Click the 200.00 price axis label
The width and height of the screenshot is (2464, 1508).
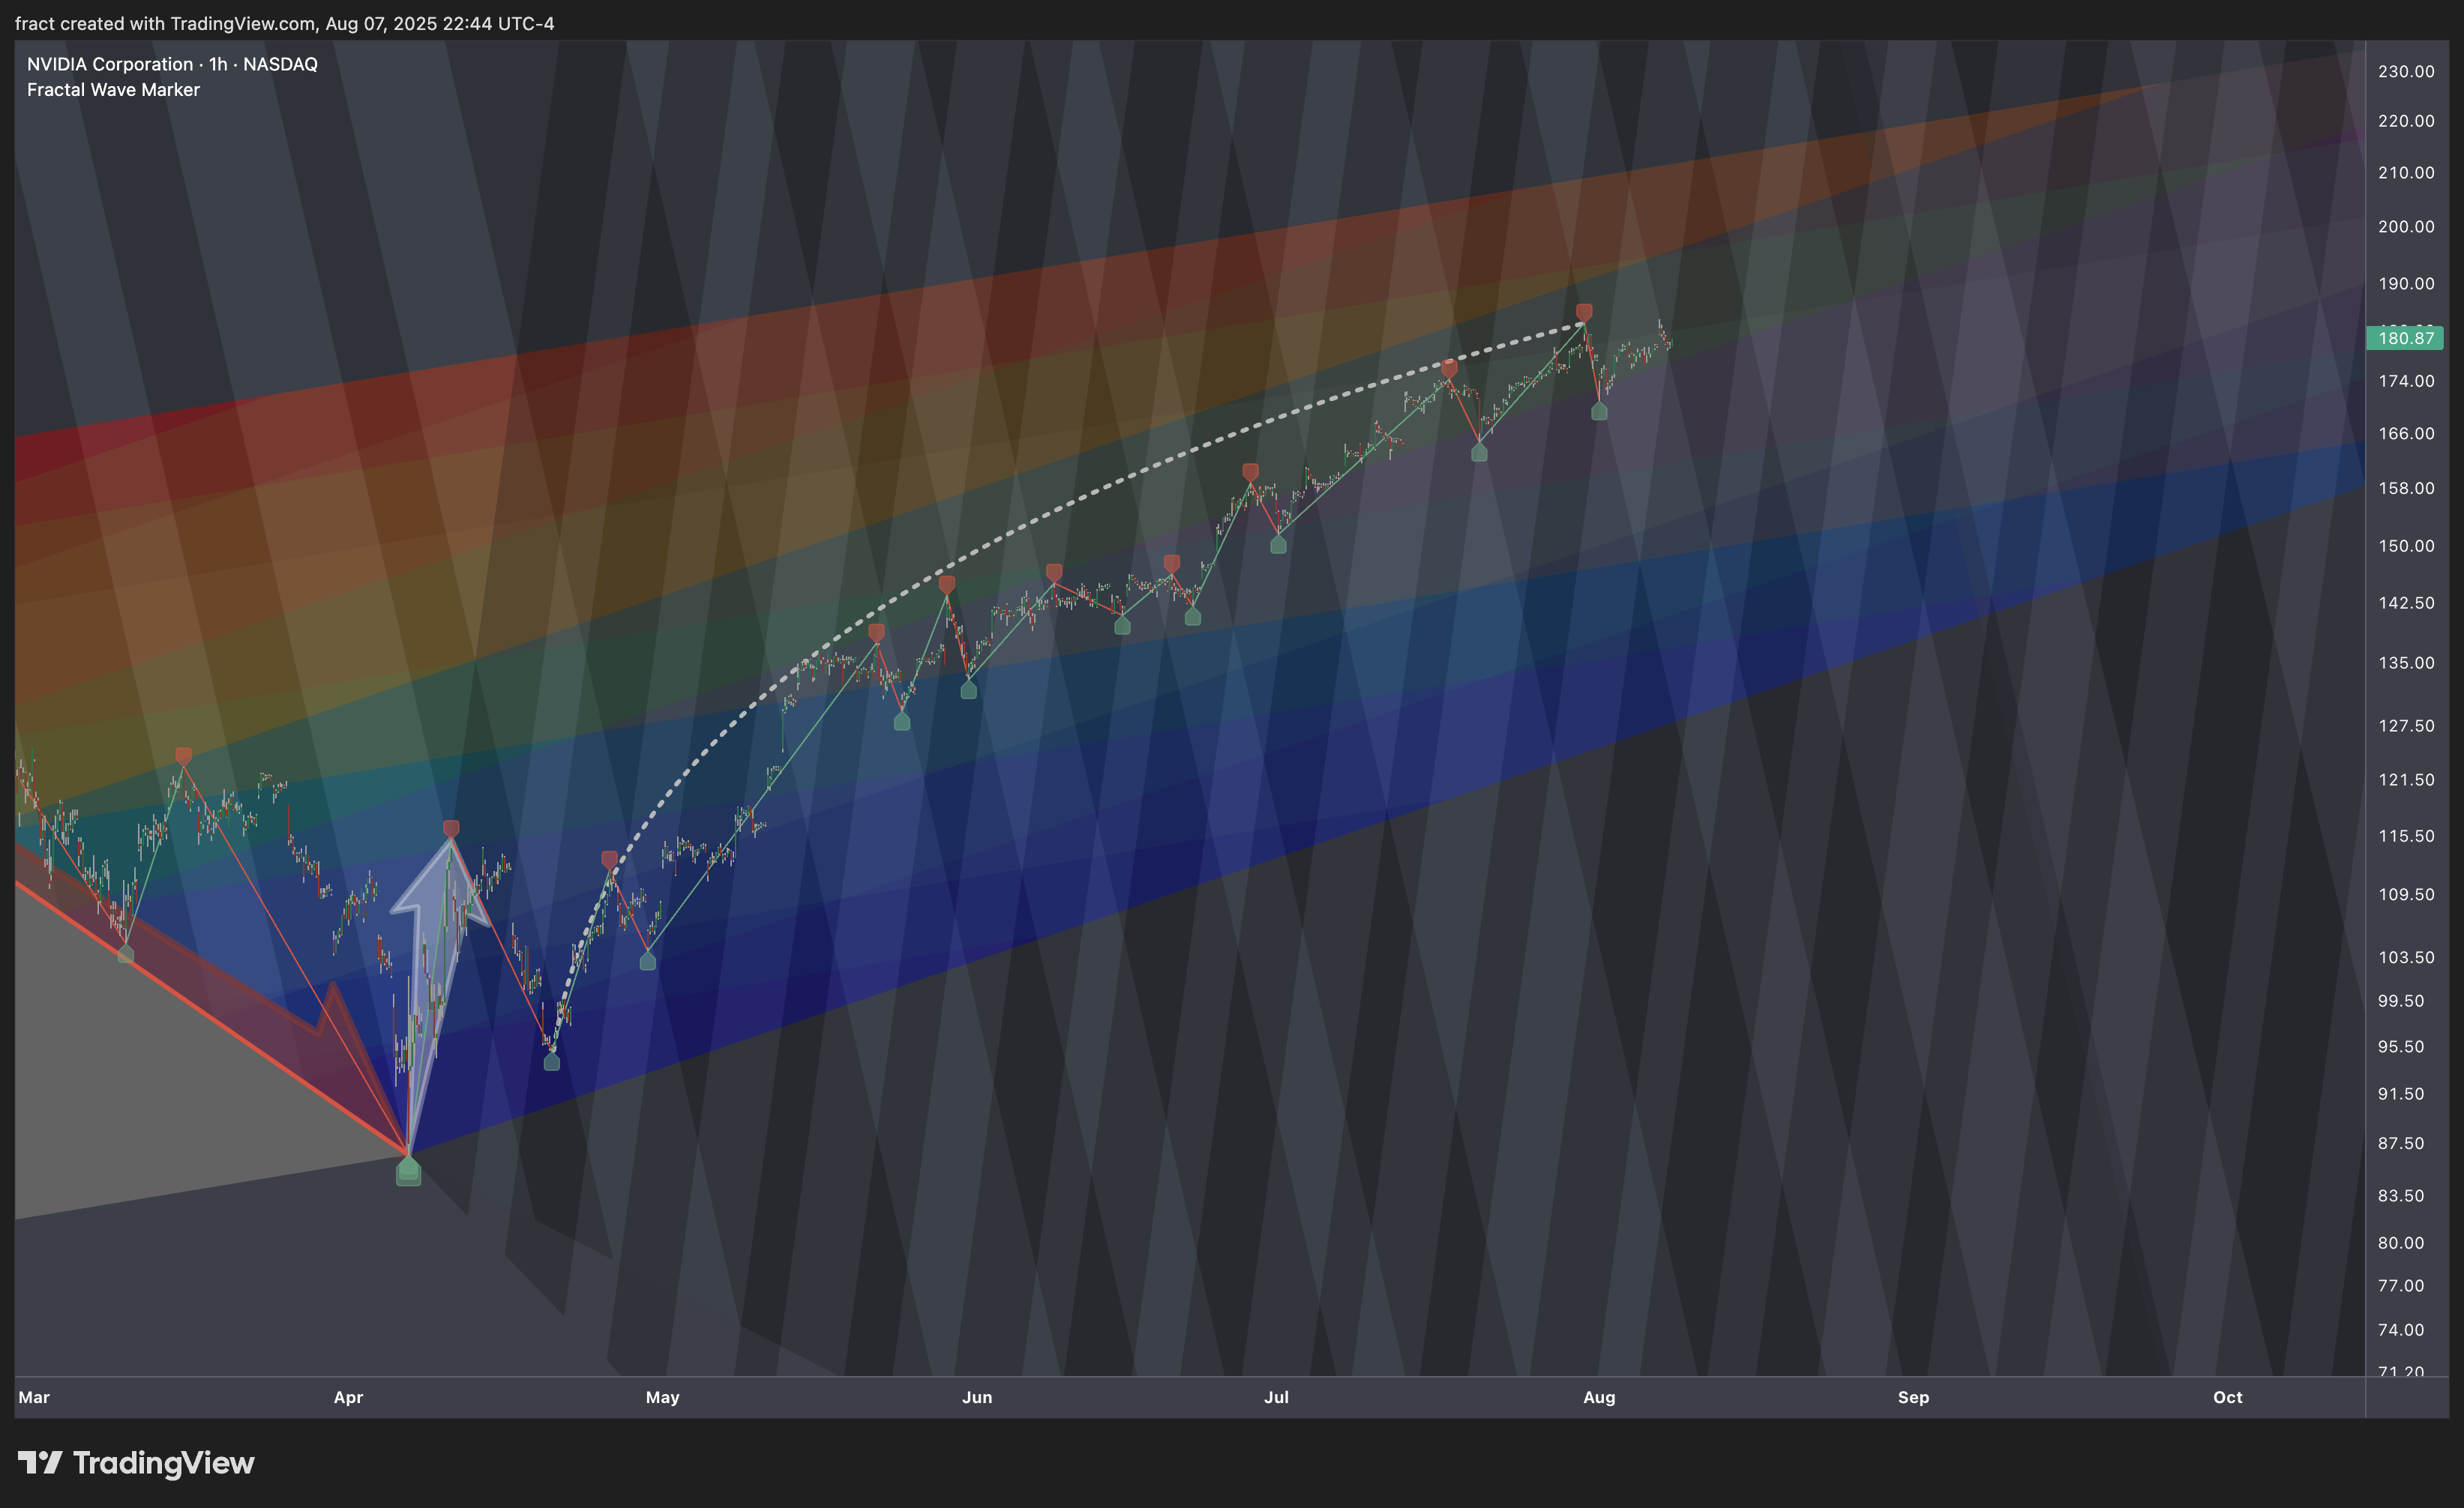[x=2406, y=227]
